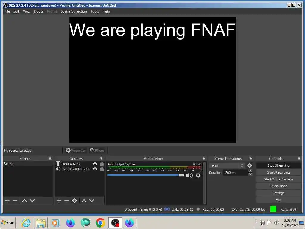Image resolution: width=305 pixels, height=229 pixels.
Task: Click the Audio Output Capture level meter
Action: [x=155, y=168]
